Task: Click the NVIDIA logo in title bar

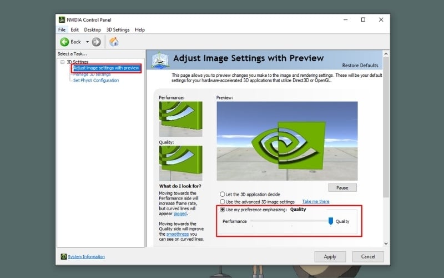Action: point(61,19)
